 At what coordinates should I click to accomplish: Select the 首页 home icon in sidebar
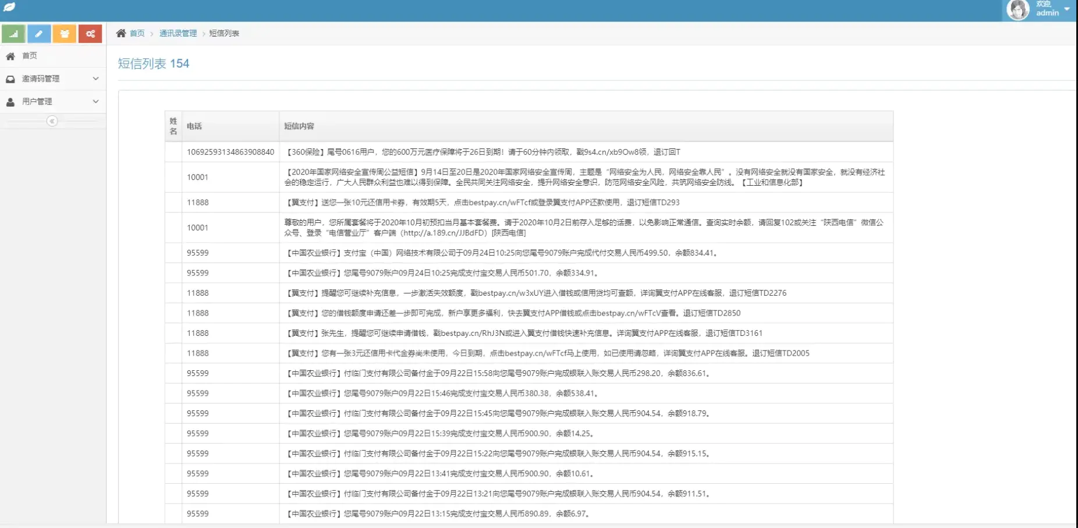(10, 55)
